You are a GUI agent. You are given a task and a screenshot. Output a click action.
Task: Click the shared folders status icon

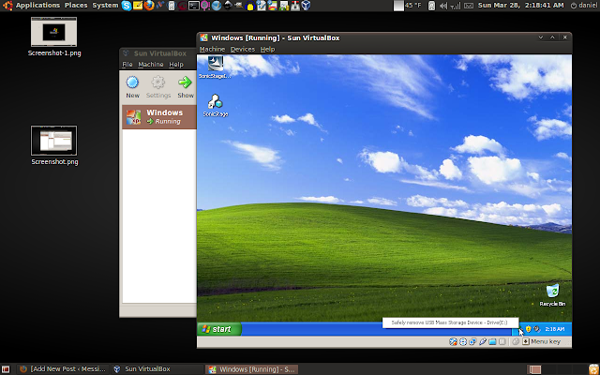[492, 341]
